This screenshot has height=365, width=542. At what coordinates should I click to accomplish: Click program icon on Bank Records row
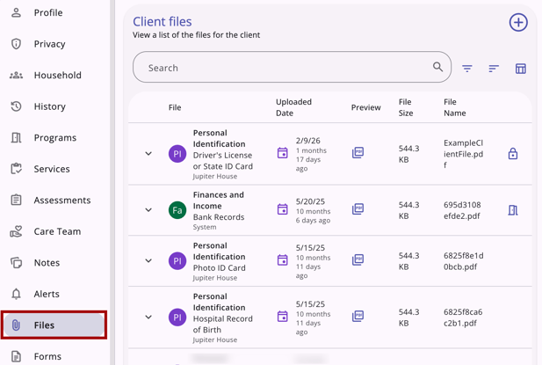coord(513,210)
